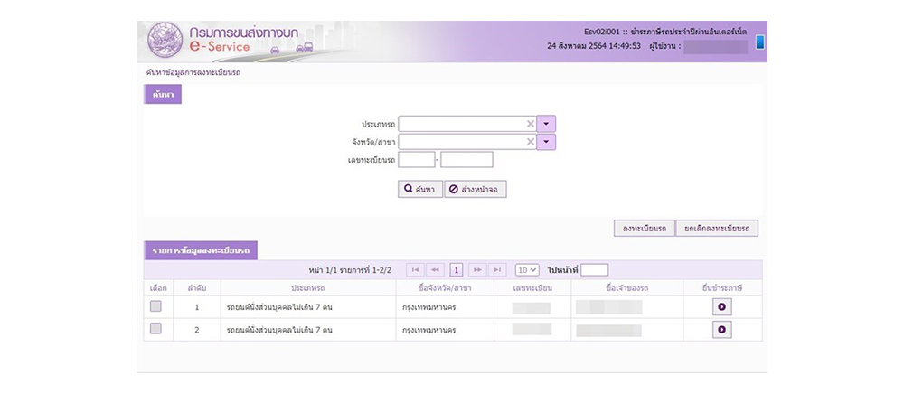Click the ประเภทรถ column header
This screenshot has width=904, height=394.
pyautogui.click(x=308, y=287)
